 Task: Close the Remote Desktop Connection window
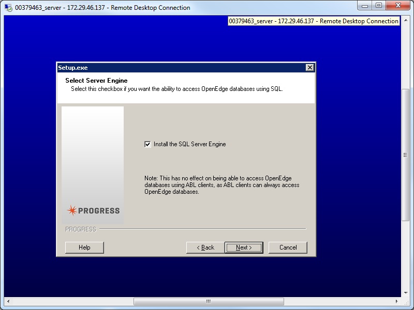tap(398, 6)
